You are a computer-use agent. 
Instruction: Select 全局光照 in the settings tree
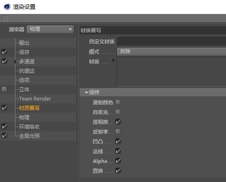click(x=29, y=136)
